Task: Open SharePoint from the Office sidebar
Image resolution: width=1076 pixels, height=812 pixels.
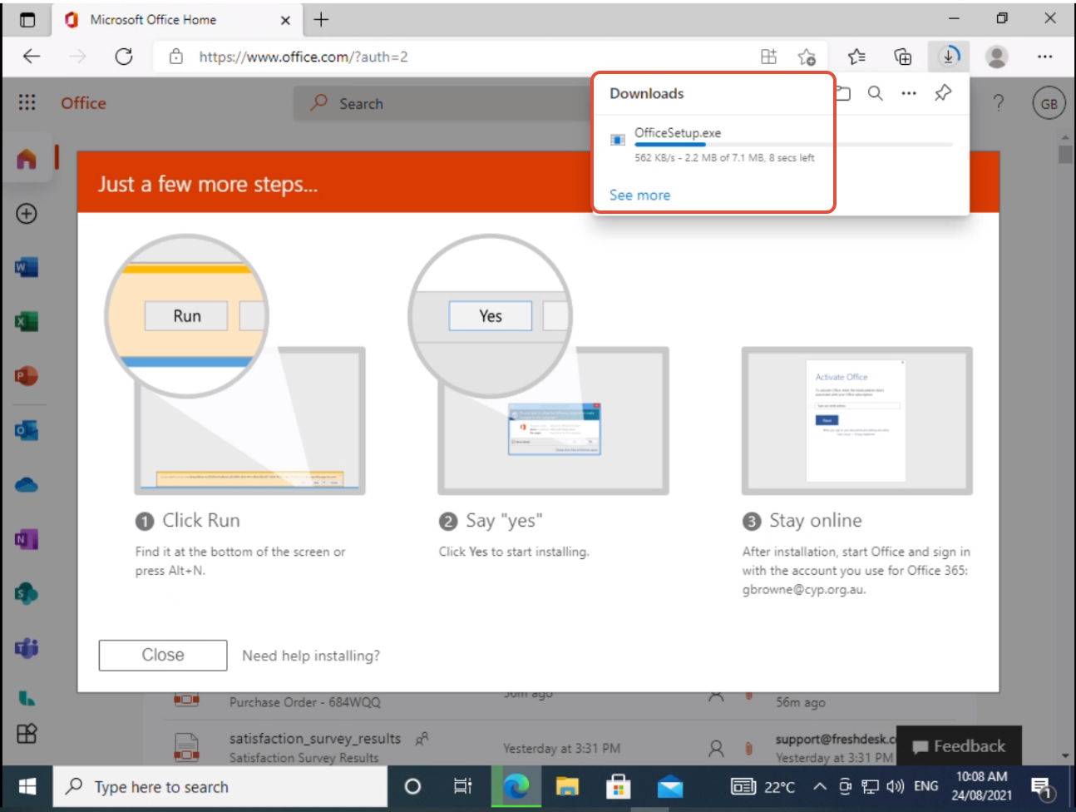Action: coord(27,593)
